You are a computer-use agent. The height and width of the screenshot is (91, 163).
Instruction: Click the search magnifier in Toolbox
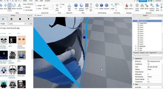[x=28, y=24]
